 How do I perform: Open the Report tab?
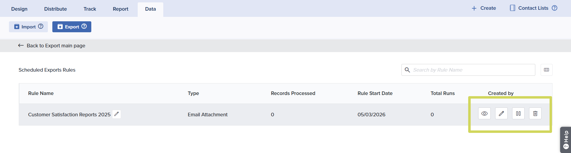(x=120, y=9)
